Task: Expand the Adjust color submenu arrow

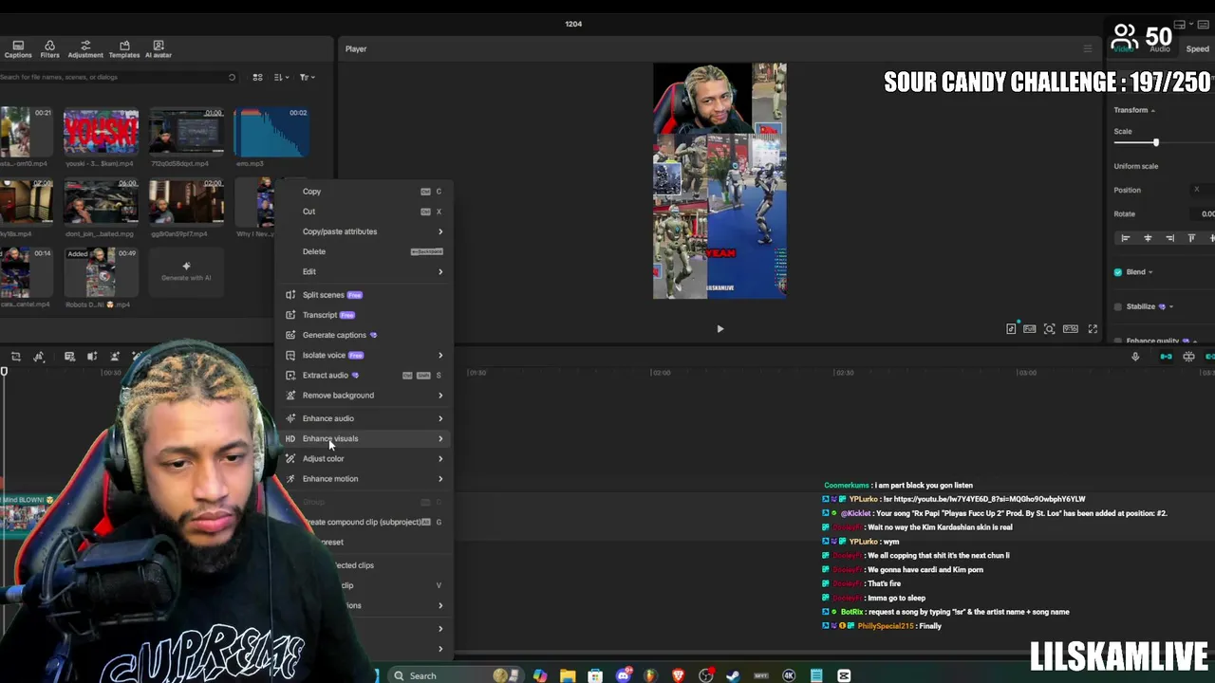Action: click(x=440, y=458)
